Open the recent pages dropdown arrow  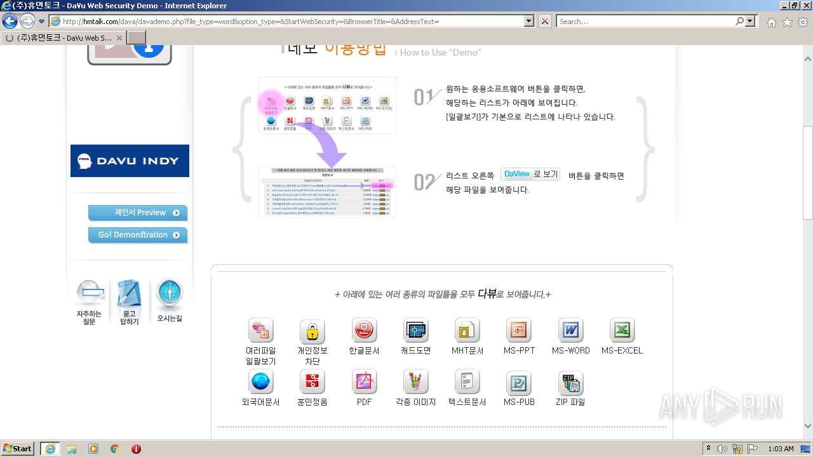[x=41, y=22]
